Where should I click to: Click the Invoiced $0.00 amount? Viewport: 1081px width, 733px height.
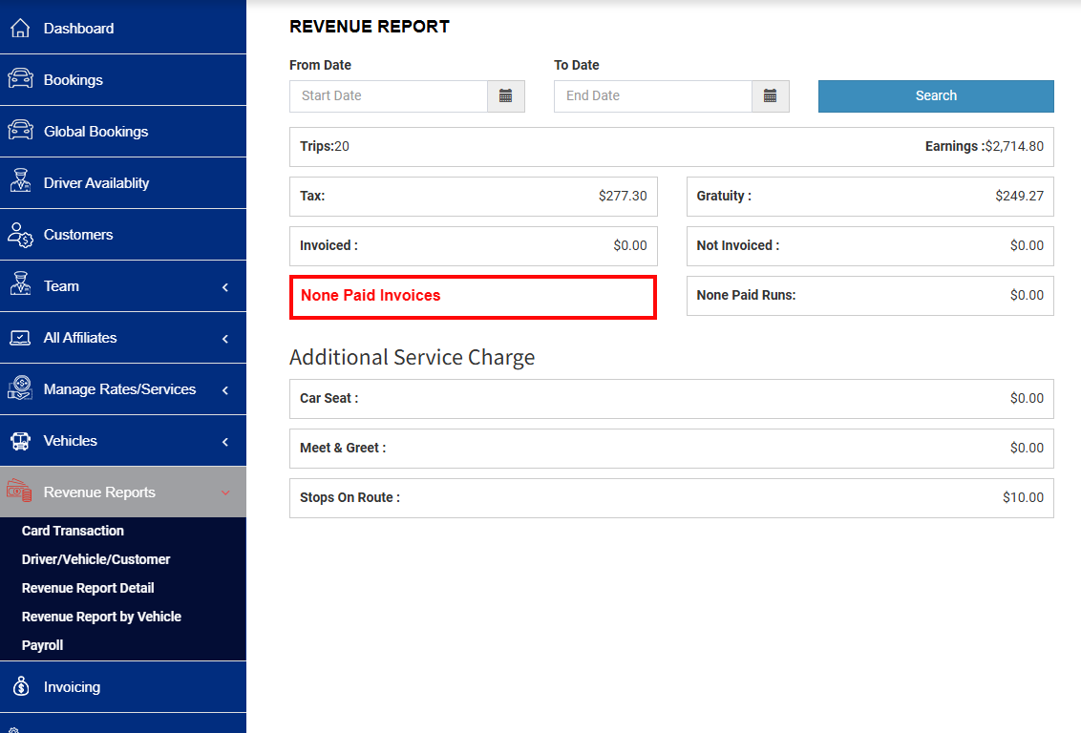(x=630, y=246)
